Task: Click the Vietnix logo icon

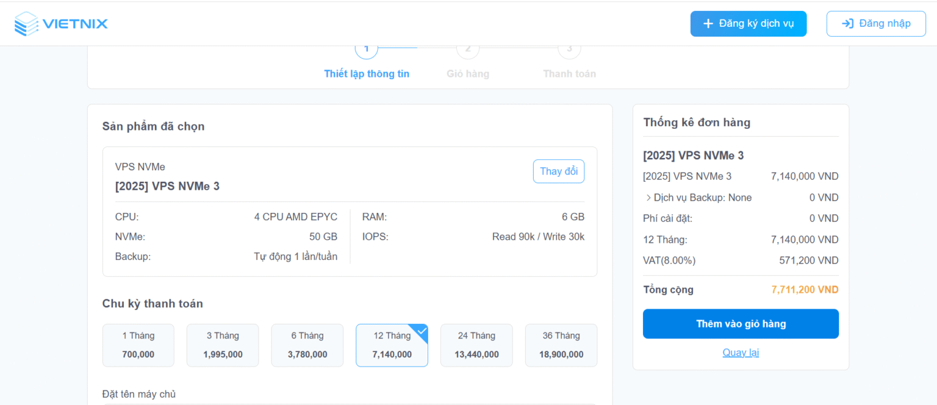Action: point(26,24)
